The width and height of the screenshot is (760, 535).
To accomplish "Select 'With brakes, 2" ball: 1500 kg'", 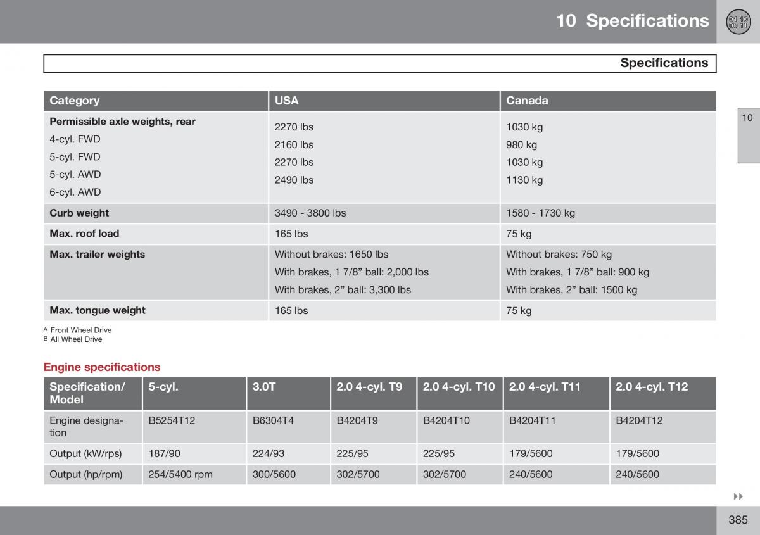I will point(571,290).
